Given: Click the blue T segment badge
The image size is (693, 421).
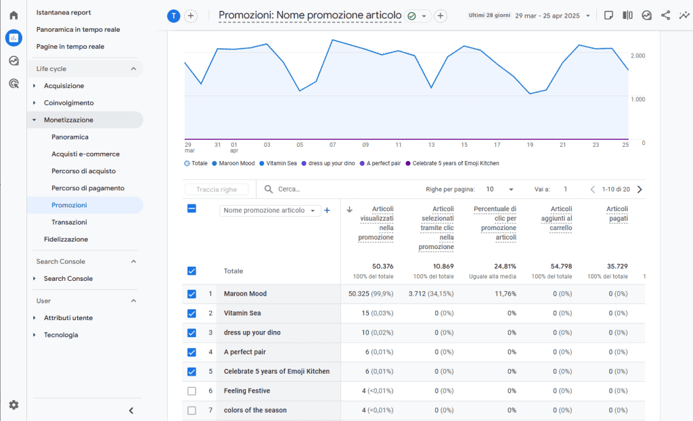Looking at the screenshot, I should click(x=173, y=16).
